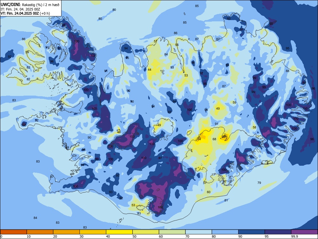Click the purple above-99.9 legend swatch
318x239 pixels.
pyautogui.click(x=304, y=232)
